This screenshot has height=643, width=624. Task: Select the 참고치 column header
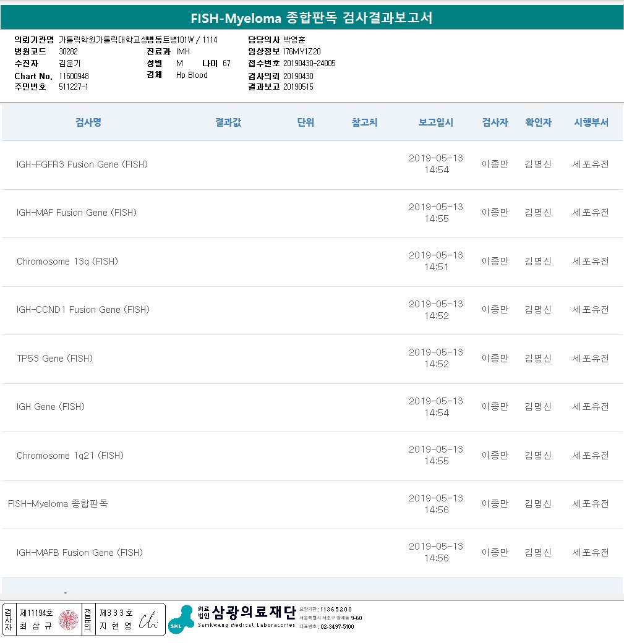pyautogui.click(x=364, y=122)
